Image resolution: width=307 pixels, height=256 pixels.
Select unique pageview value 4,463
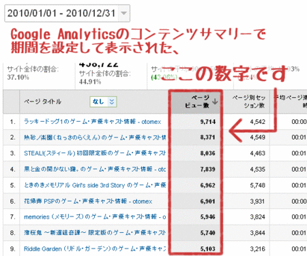[x=258, y=153]
